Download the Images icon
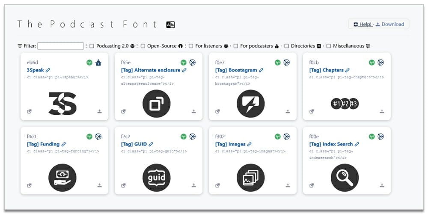428x214 pixels. coord(288,185)
